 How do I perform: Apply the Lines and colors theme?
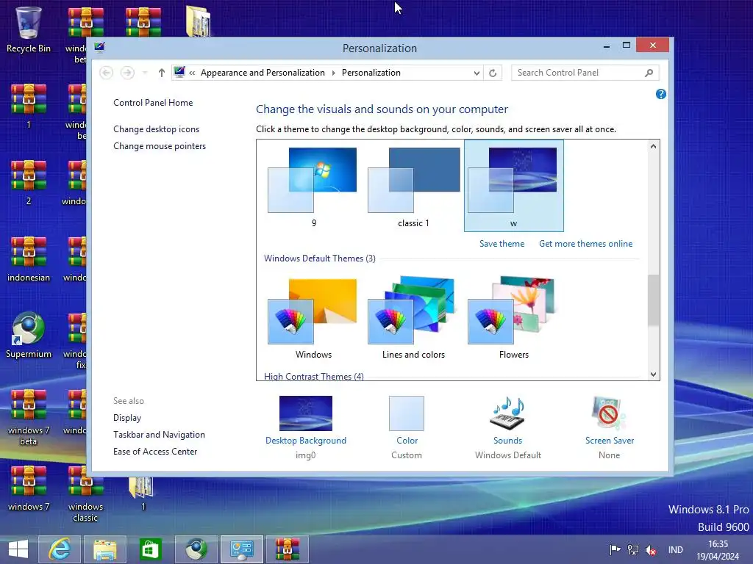click(413, 317)
